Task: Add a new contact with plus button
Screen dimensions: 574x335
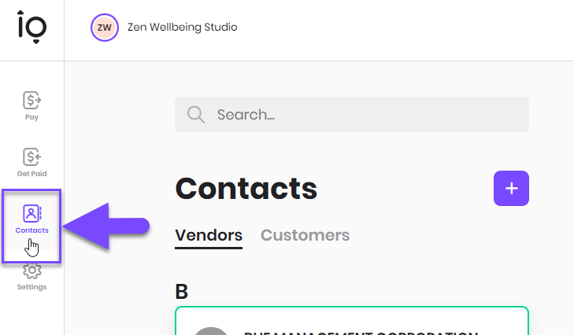Action: tap(511, 189)
